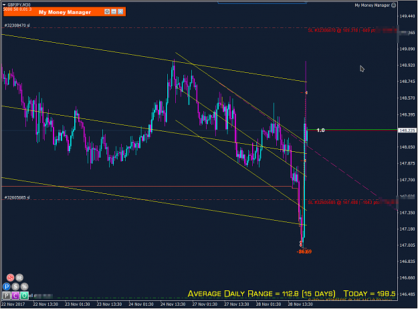Click the Today = 198.5 range text

coord(369,294)
